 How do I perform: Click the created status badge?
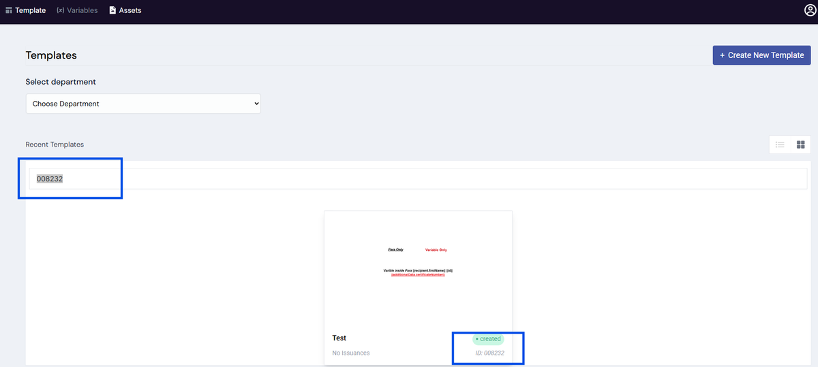click(x=488, y=339)
